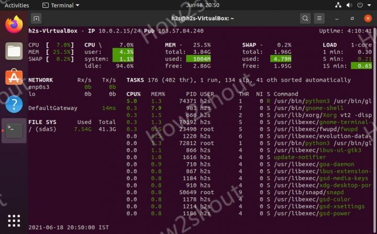
Task: Click the MEM used 1004M green bar
Action: (x=198, y=59)
